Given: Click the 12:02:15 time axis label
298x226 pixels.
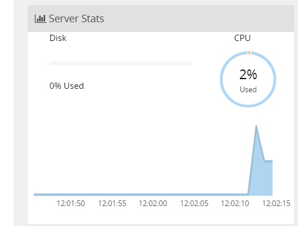Looking at the screenshot, I should pyautogui.click(x=276, y=203).
